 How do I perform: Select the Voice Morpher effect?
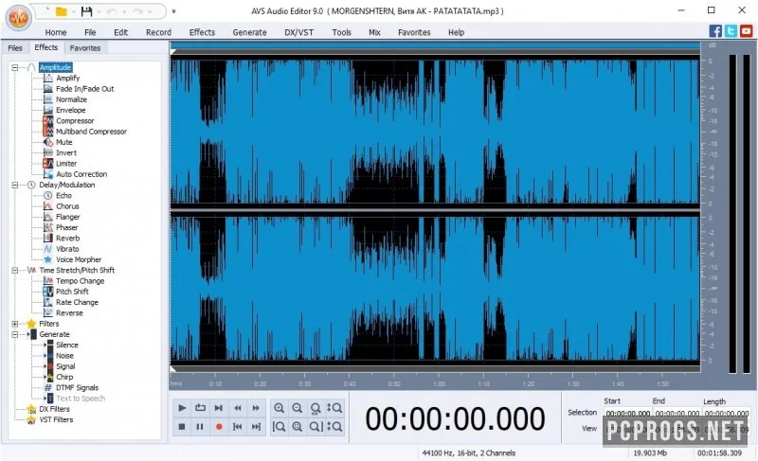point(79,259)
